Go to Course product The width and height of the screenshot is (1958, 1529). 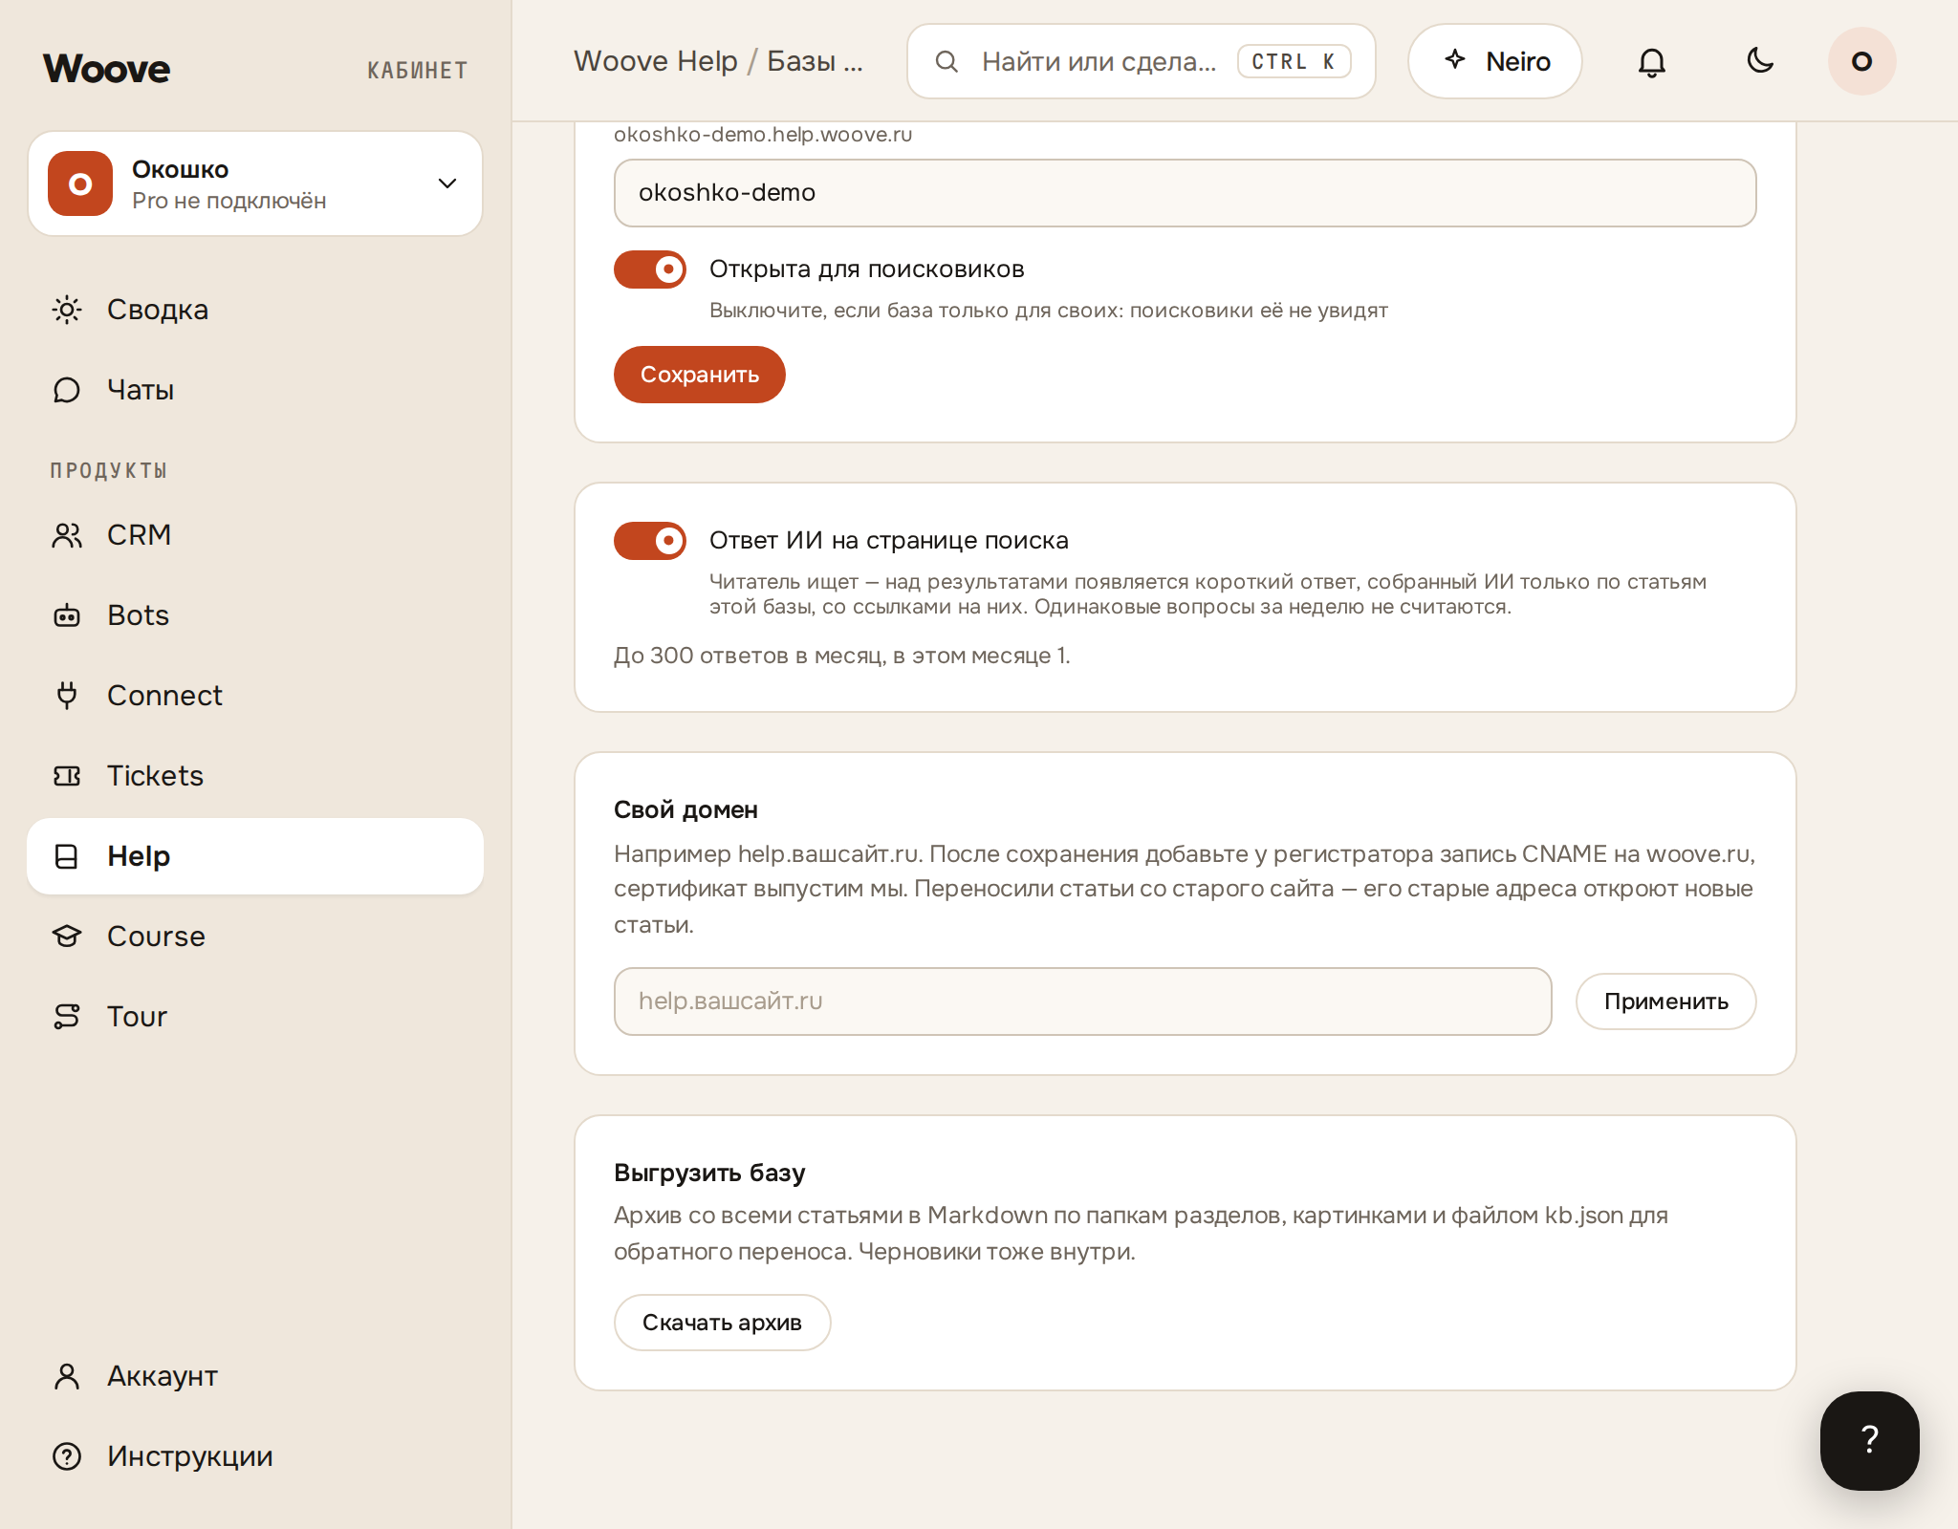pyautogui.click(x=255, y=937)
